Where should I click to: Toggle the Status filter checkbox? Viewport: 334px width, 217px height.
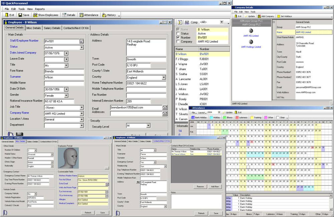click(x=178, y=34)
